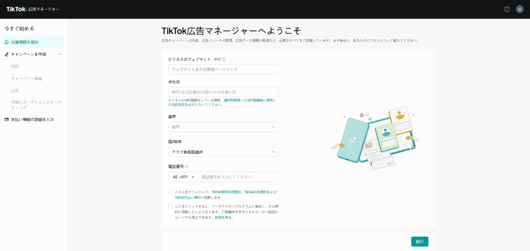
Task: Open the 国/地域 dropdown showing アラブ首長国連邦
Action: tap(224, 152)
